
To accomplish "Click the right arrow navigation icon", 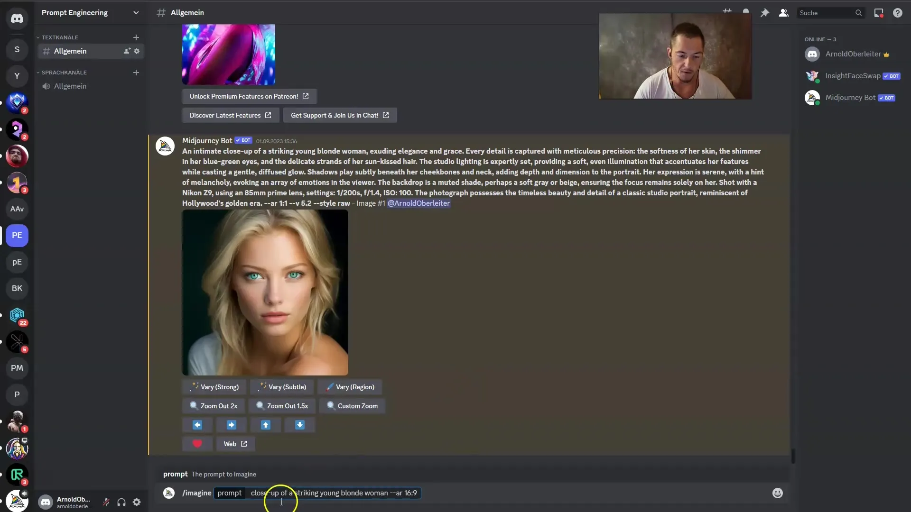I will coord(231,424).
